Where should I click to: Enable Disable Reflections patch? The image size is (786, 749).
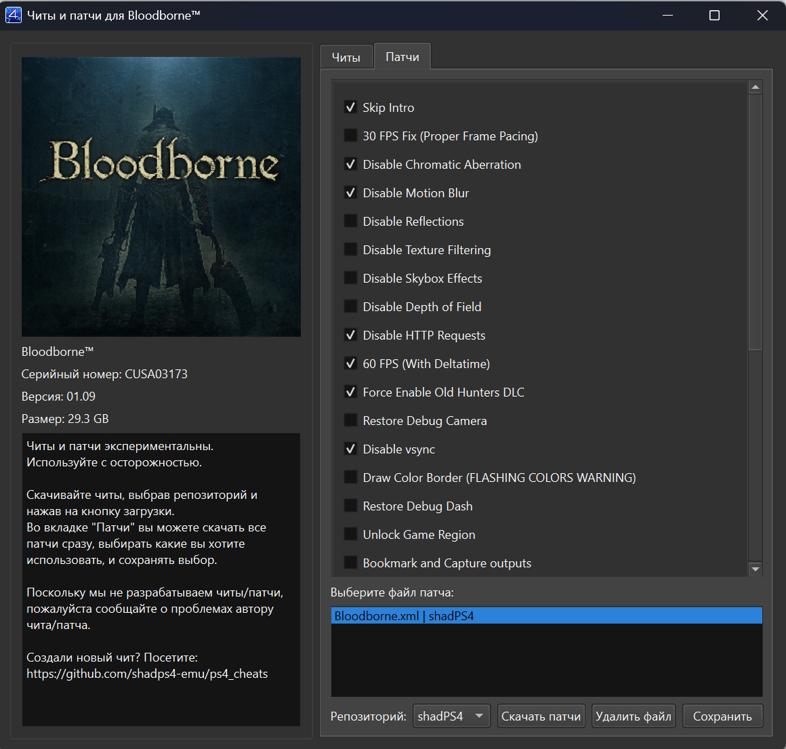(x=350, y=221)
